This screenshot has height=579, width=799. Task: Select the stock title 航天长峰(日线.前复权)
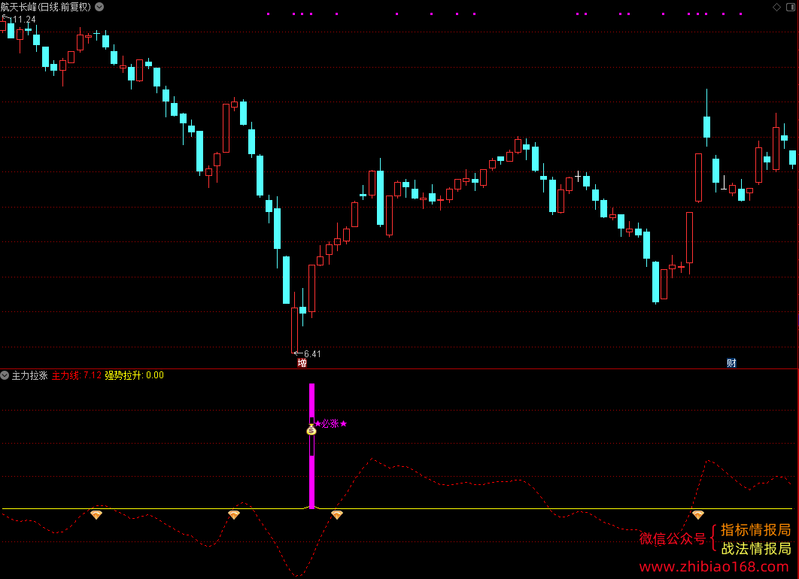tap(46, 7)
